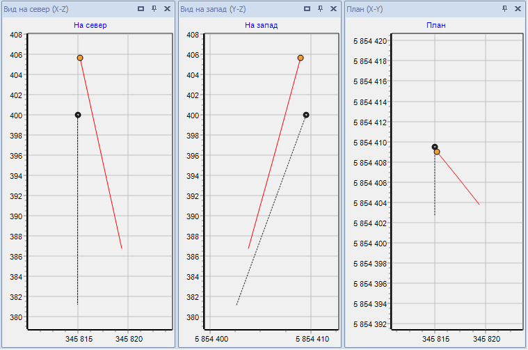
Task: Pick the black point in the План chart
Action: (434, 146)
